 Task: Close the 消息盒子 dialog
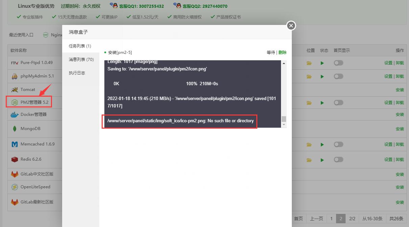click(291, 26)
